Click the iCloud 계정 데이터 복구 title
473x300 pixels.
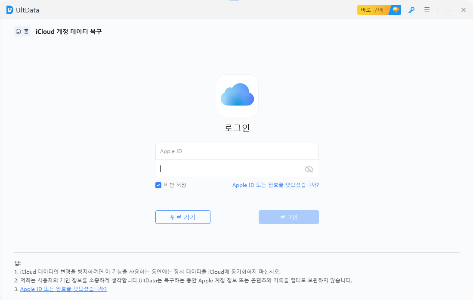[69, 32]
